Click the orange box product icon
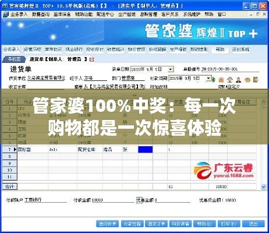 click(221, 80)
